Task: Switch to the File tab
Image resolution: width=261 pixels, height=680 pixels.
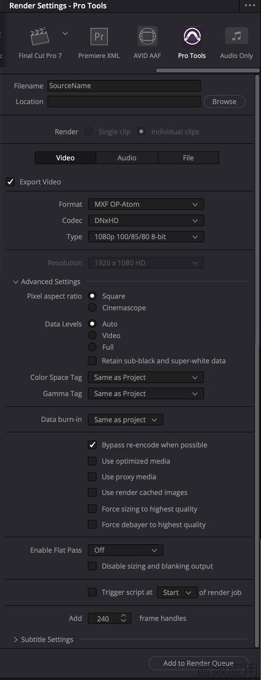Action: click(188, 158)
